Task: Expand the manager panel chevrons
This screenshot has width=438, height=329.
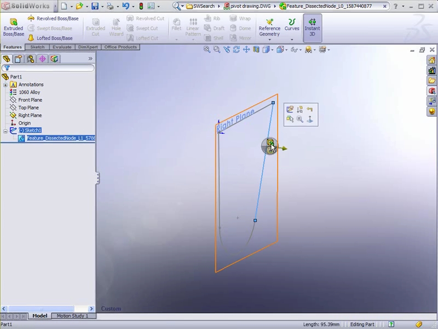Action: (90, 59)
